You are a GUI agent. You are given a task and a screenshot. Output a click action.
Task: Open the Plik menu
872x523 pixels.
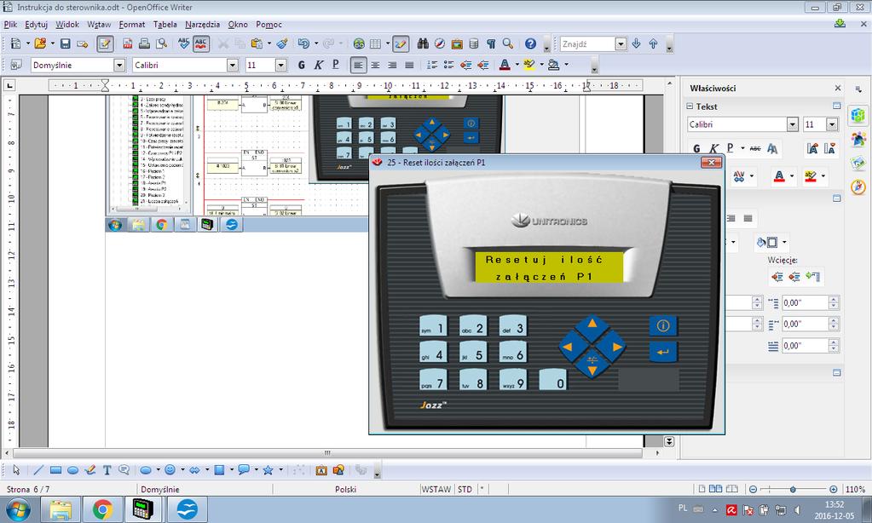[x=10, y=25]
